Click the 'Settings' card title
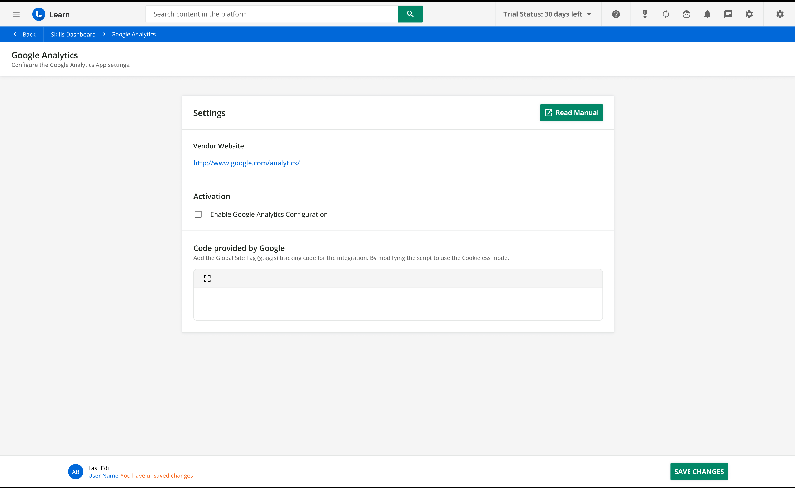The height and width of the screenshot is (488, 795). tap(209, 113)
